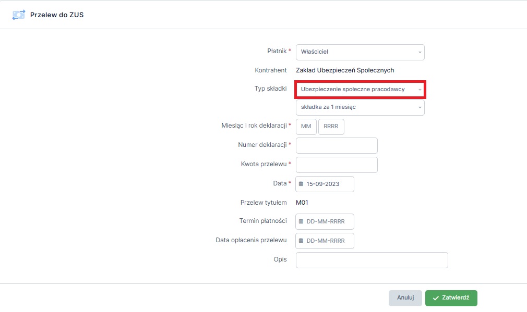
Task: Click the MM month input field
Action: coord(306,127)
